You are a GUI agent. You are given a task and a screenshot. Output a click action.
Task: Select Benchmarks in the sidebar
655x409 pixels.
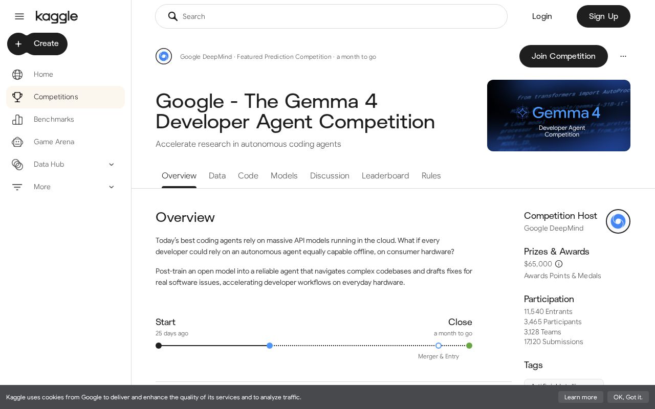click(65, 120)
